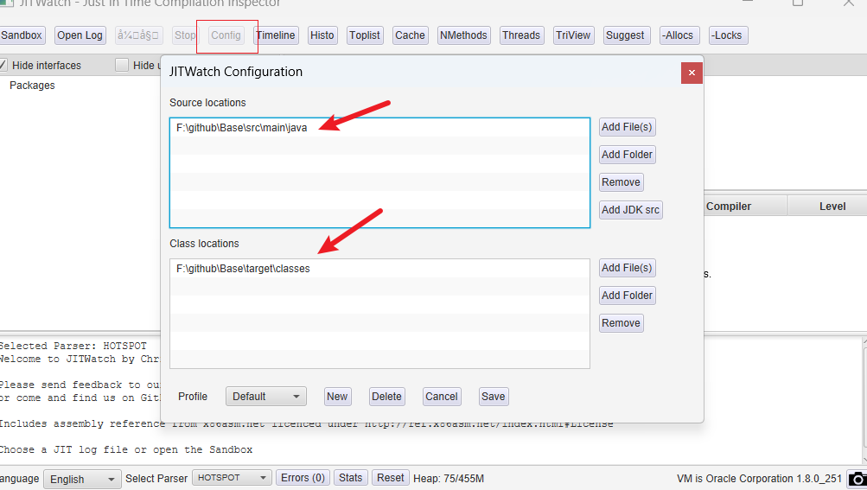Select the F:\github\Base\target\classes entry
The height and width of the screenshot is (490, 867).
(x=243, y=269)
